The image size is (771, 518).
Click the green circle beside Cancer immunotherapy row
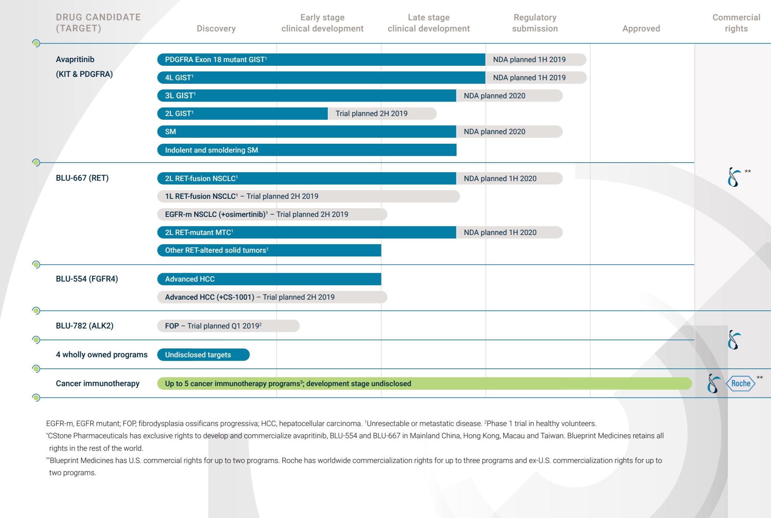[x=36, y=368]
